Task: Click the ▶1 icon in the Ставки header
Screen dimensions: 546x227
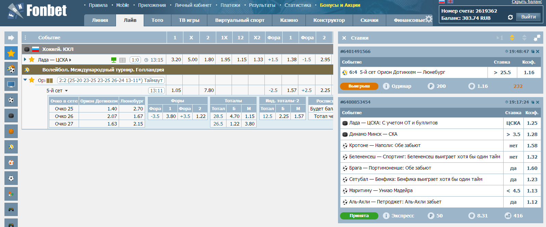Action: click(500, 38)
